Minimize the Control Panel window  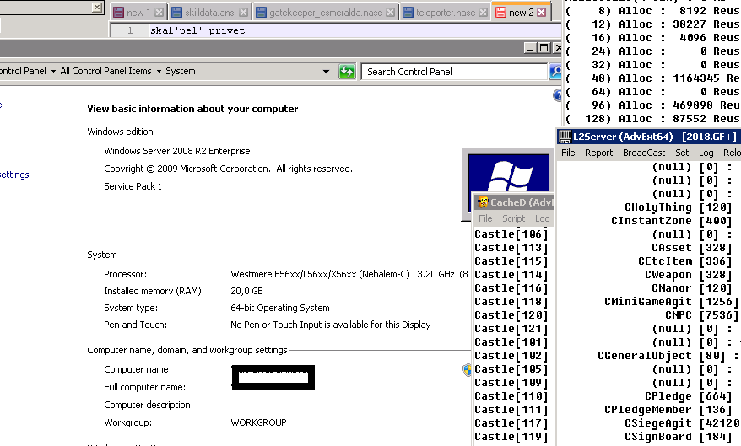(x=531, y=48)
